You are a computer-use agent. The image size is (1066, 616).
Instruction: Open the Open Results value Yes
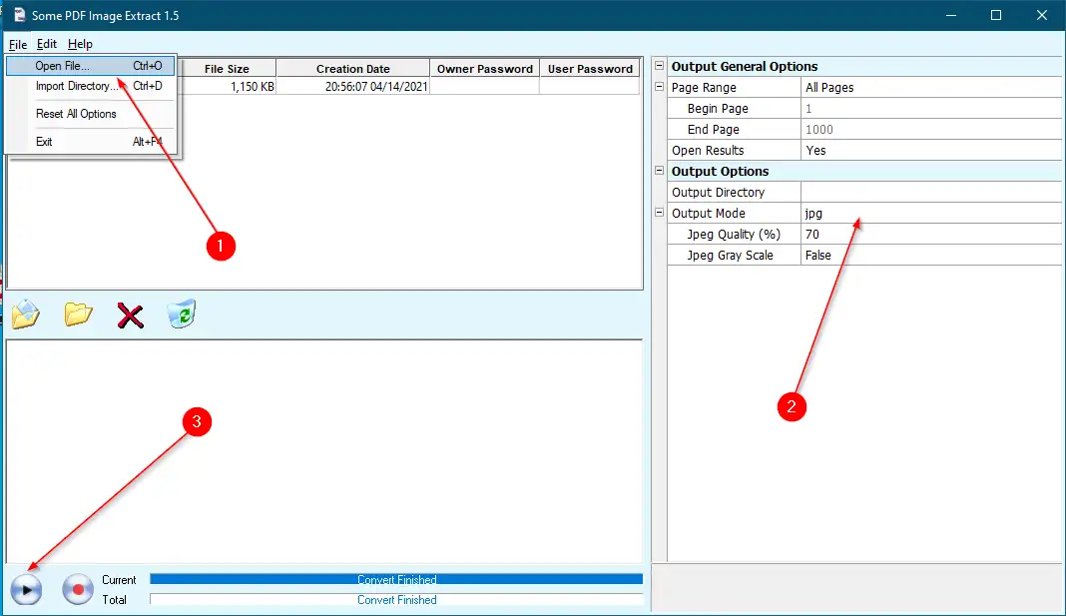pyautogui.click(x=931, y=151)
